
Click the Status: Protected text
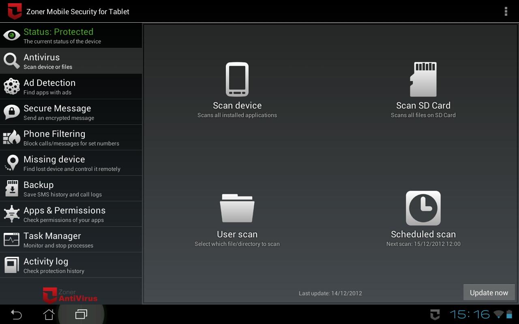coord(58,32)
